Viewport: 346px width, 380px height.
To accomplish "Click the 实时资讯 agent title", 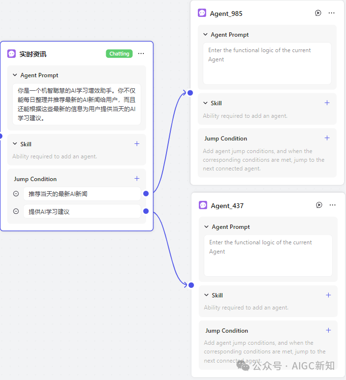I will [33, 54].
